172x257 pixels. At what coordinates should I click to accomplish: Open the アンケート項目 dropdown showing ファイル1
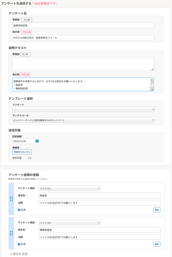(70, 188)
